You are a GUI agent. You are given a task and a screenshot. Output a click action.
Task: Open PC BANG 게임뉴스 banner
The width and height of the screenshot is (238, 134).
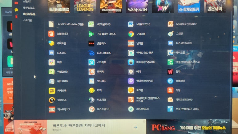click(189, 127)
